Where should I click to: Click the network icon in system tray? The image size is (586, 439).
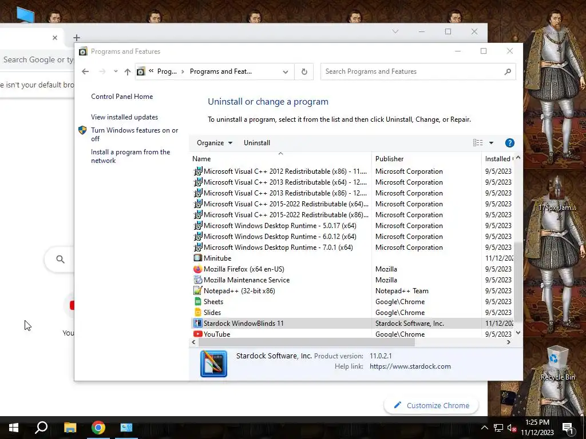point(498,428)
